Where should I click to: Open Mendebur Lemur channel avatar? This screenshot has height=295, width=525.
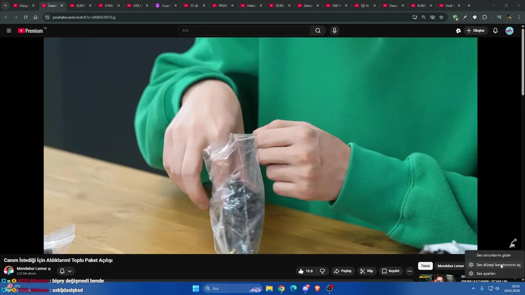9,271
